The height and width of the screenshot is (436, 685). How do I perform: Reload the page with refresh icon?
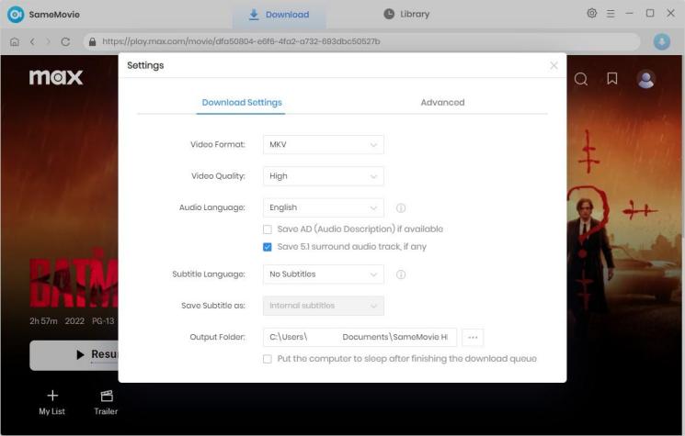65,41
